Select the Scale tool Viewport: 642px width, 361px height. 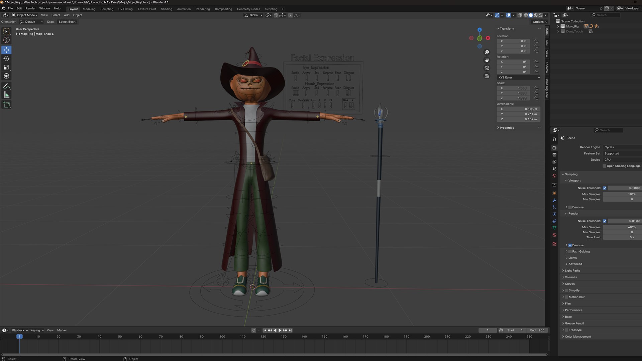pyautogui.click(x=6, y=67)
